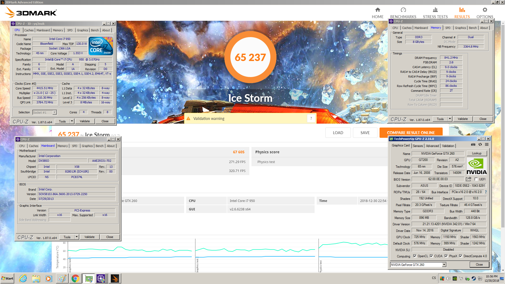This screenshot has width=505, height=284.
Task: Select the SPD tab in CPU-Z Mainboard window
Action: [75, 146]
